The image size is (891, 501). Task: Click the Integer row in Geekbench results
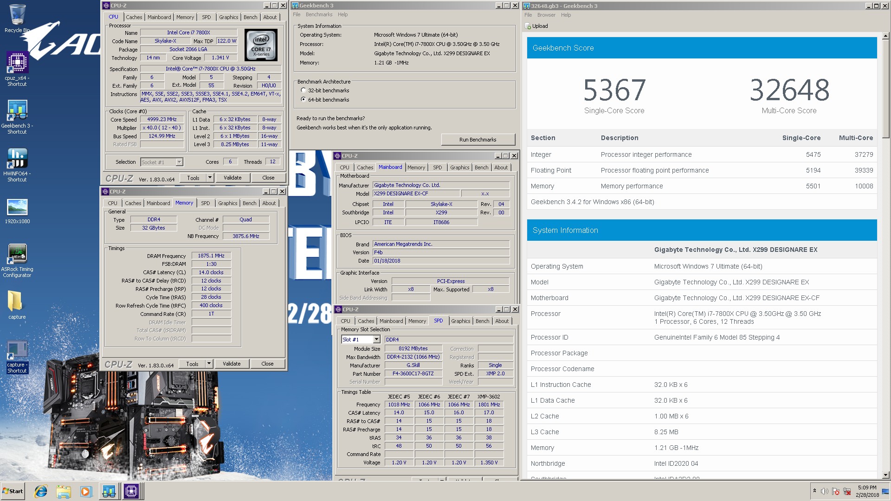(x=702, y=154)
